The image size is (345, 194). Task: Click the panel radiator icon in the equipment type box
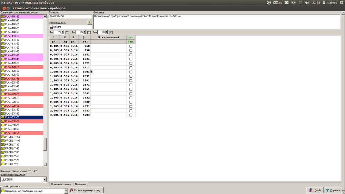point(3,191)
